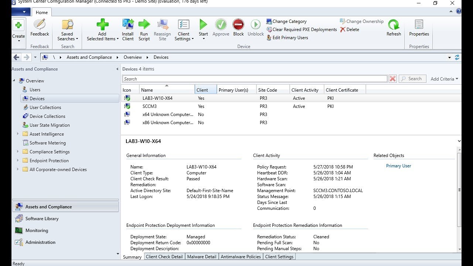Clear search with red X button

pyautogui.click(x=393, y=79)
